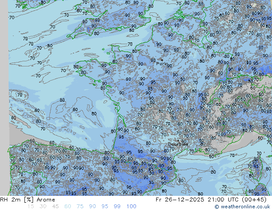Click the weatheronline.co.uk copyright link

(242, 207)
